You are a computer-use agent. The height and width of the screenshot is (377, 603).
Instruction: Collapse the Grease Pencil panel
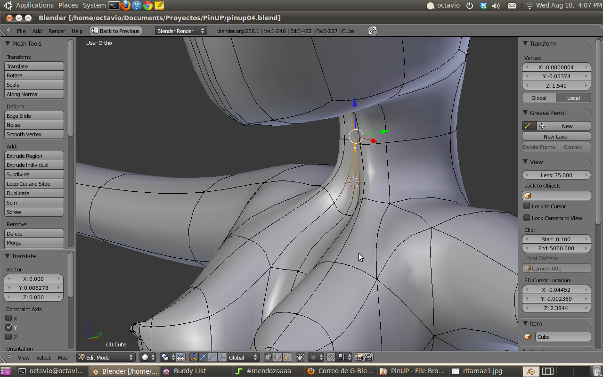[526, 113]
